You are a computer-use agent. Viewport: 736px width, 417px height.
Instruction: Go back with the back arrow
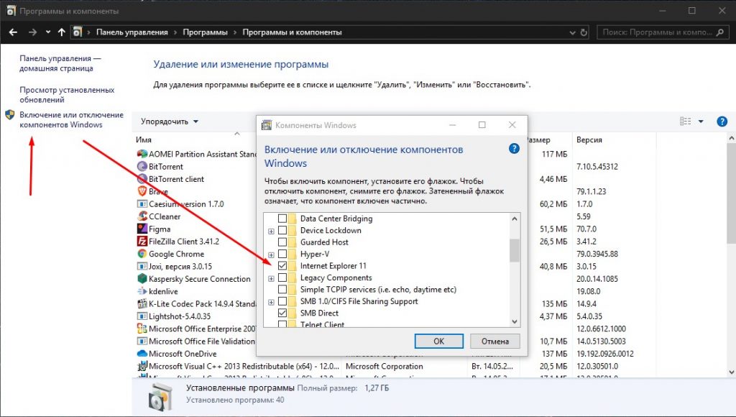pyautogui.click(x=13, y=32)
